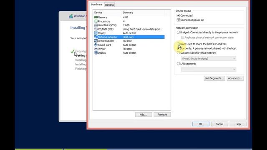267x150 pixels.
Task: Select the LAN segment option
Action: click(178, 64)
